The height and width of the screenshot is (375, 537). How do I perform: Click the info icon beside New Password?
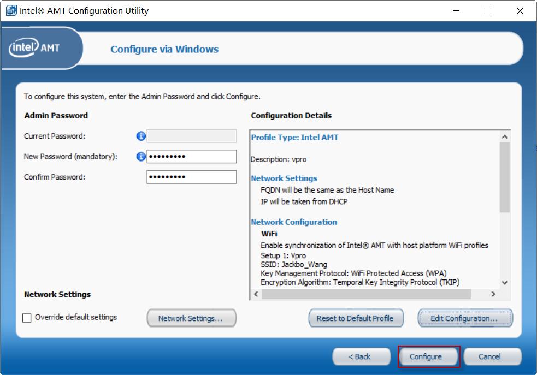(141, 157)
